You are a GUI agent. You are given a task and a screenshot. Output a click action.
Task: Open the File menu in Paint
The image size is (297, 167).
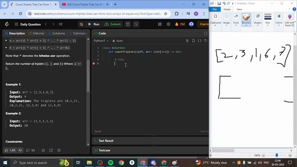click(214, 9)
